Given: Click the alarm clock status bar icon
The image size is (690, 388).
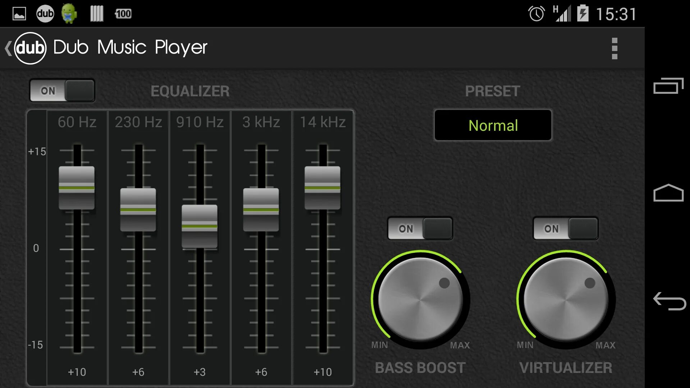Looking at the screenshot, I should [x=536, y=13].
